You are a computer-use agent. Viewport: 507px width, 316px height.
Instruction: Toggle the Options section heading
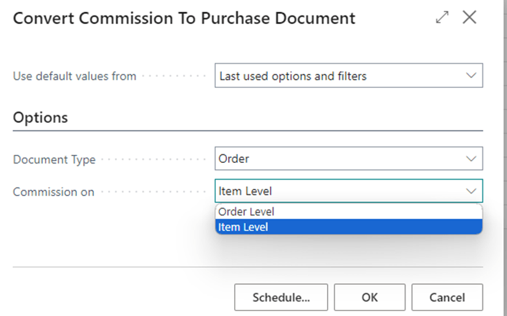tap(41, 117)
